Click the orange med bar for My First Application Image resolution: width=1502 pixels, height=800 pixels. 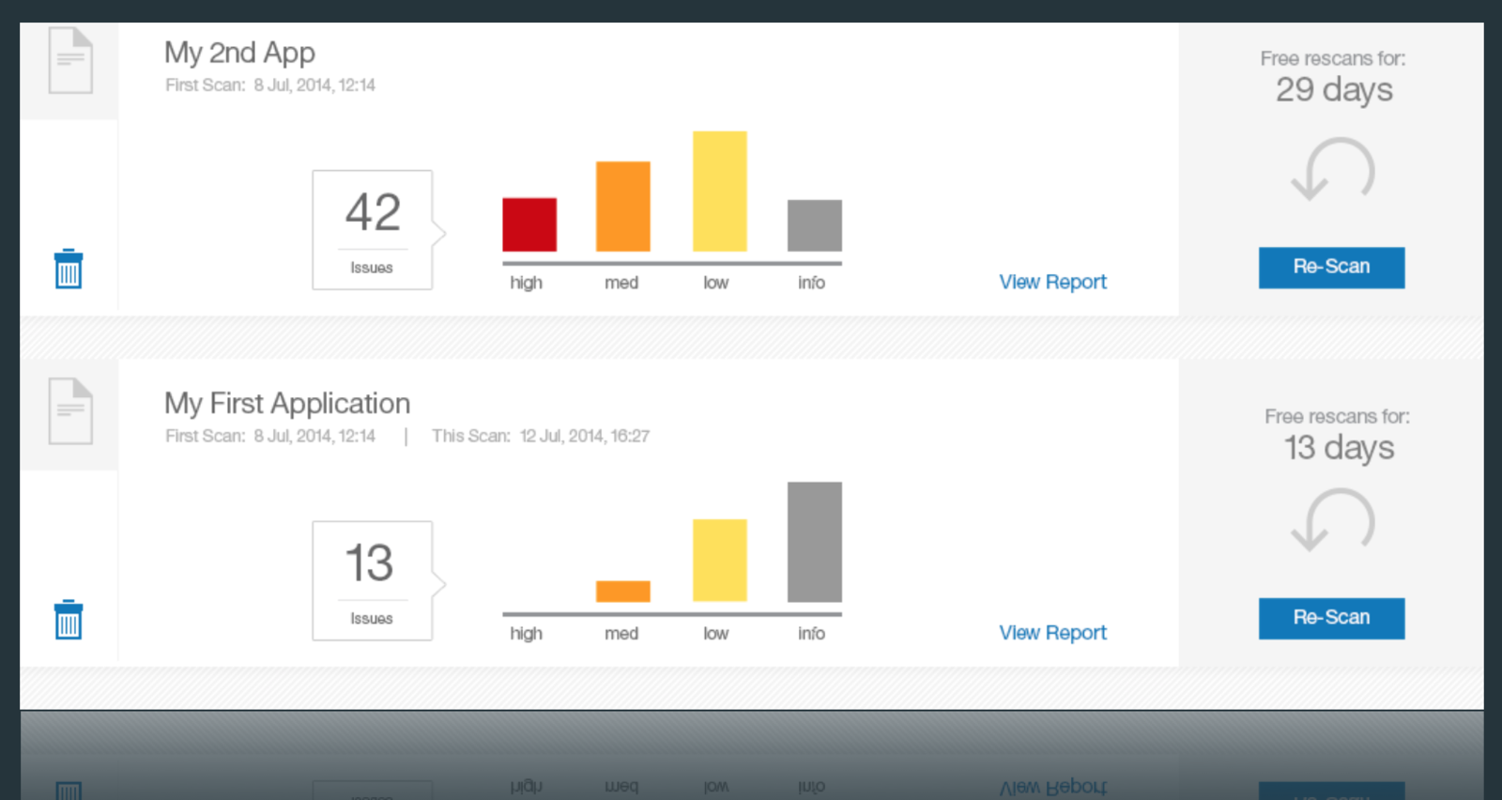point(623,592)
